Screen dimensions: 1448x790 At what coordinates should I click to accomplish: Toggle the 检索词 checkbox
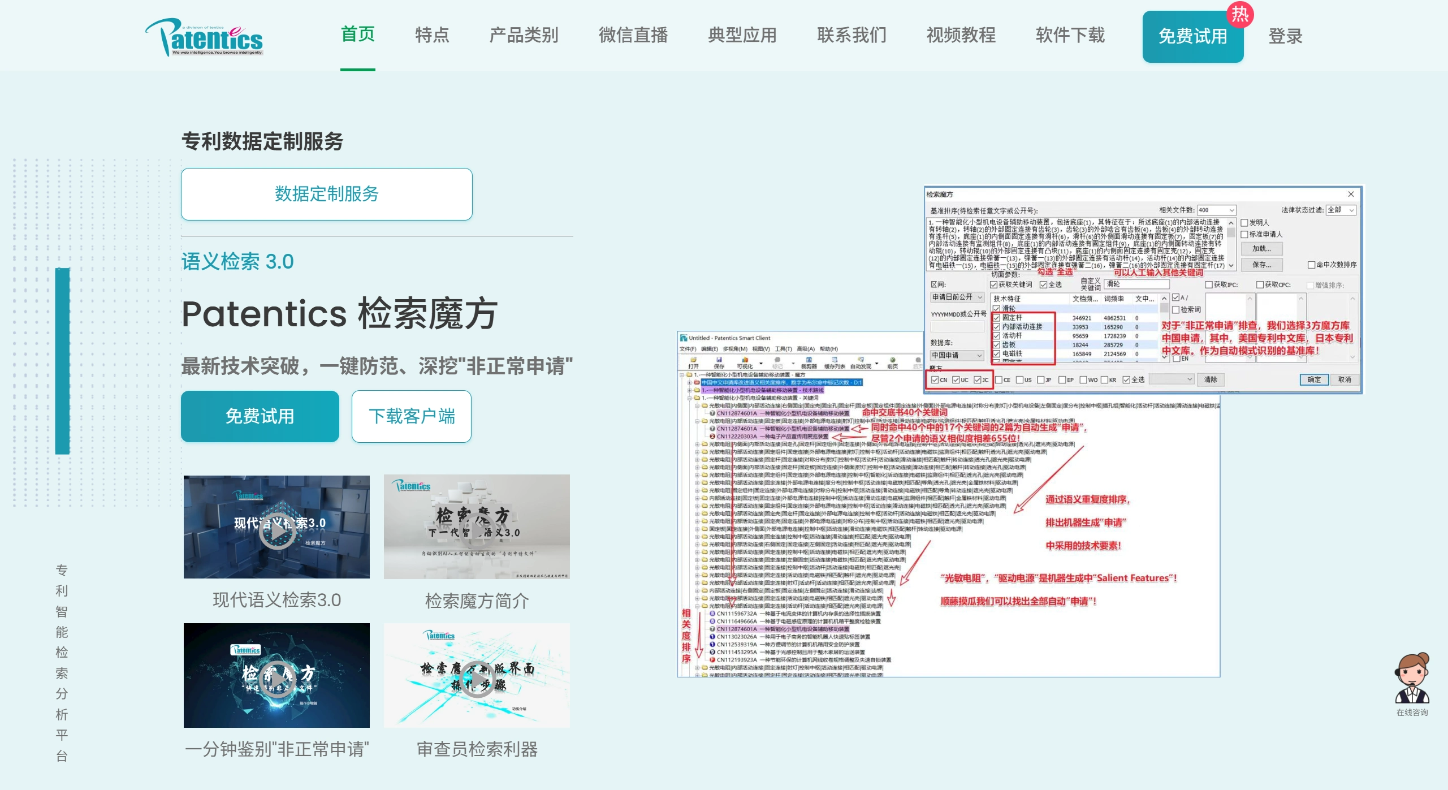click(1175, 309)
